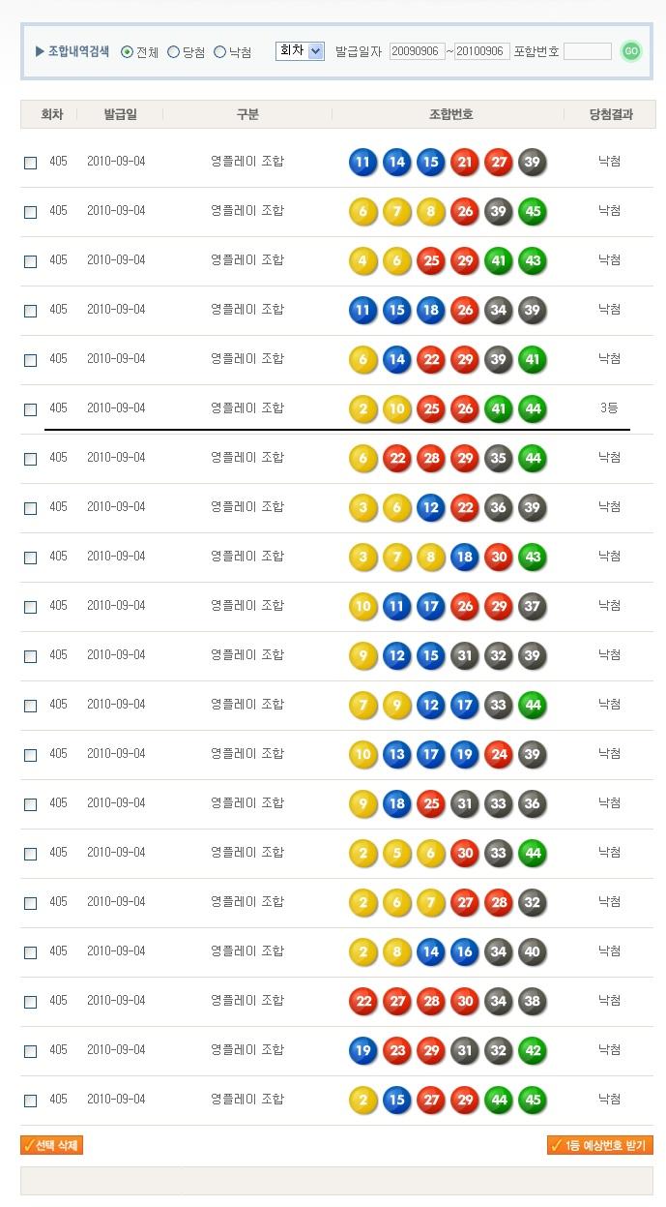Image resolution: width=666 pixels, height=1207 pixels.
Task: Open the 회차 dropdown
Action: click(300, 51)
